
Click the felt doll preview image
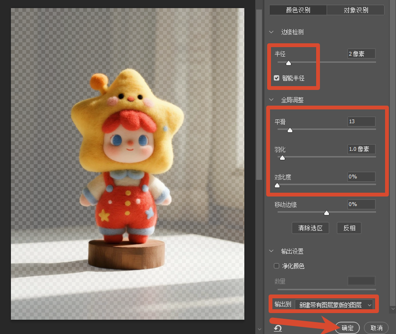[x=127, y=164]
